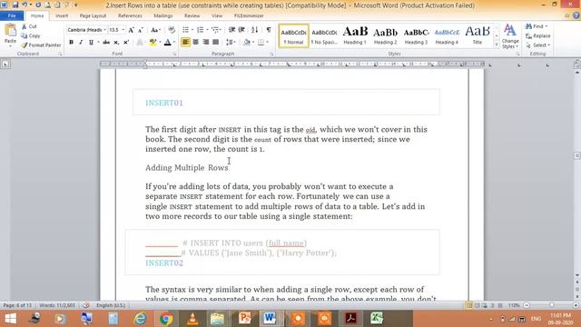Align text right

205,43
